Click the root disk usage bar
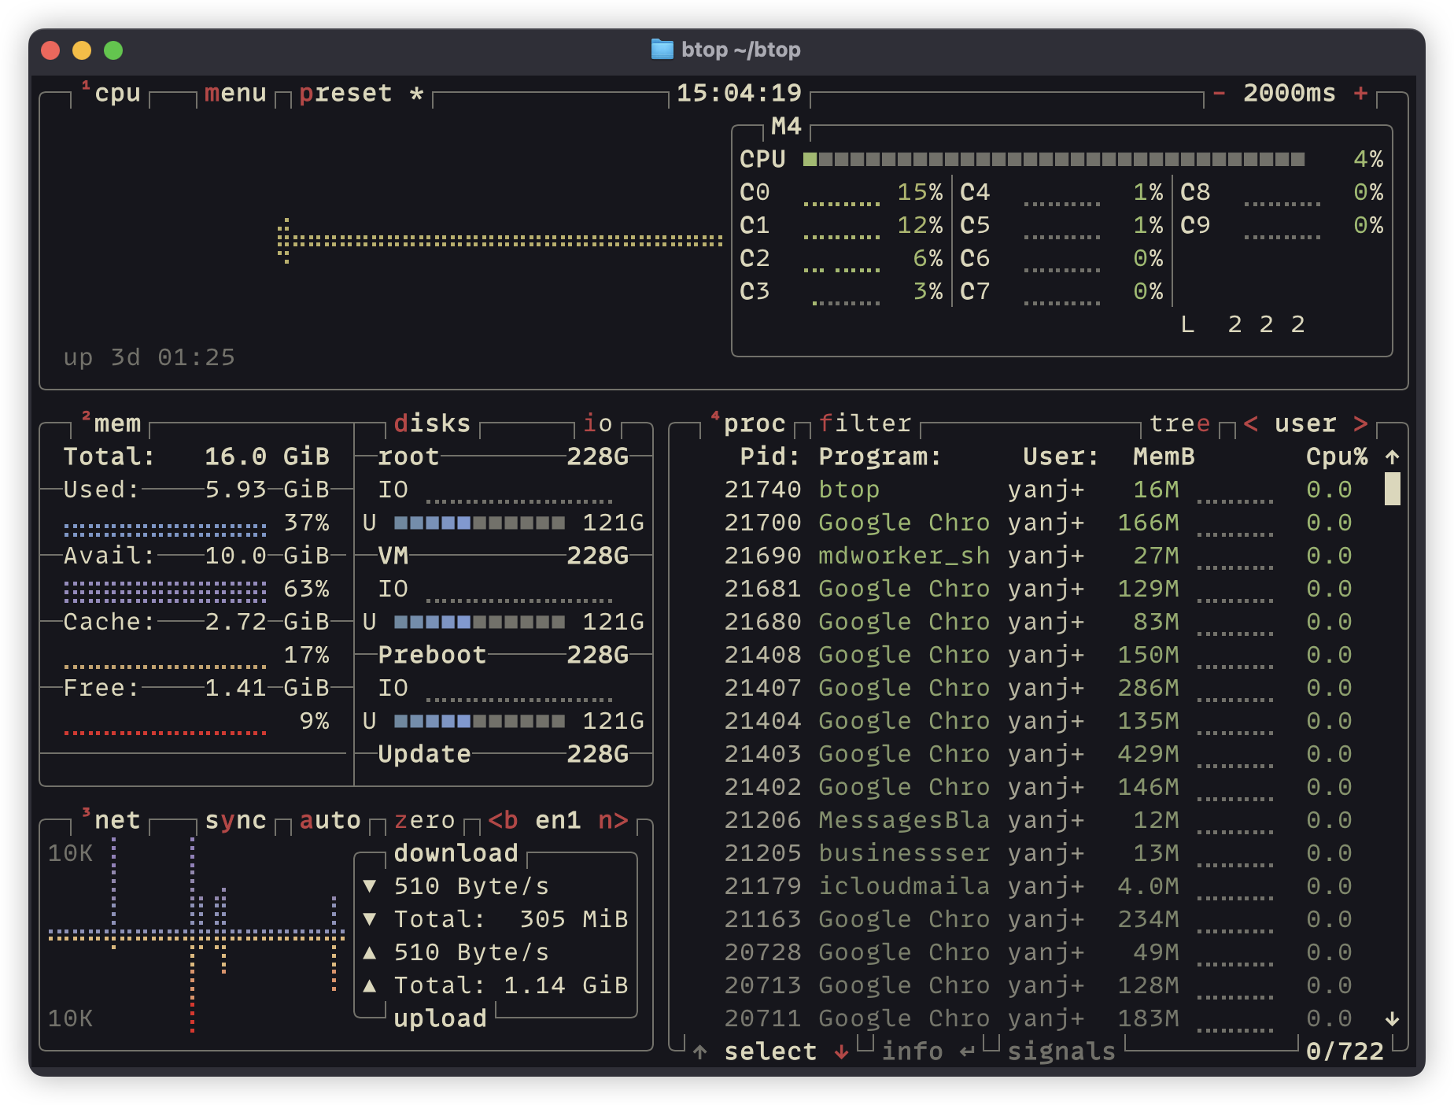The image size is (1454, 1105). click(479, 523)
